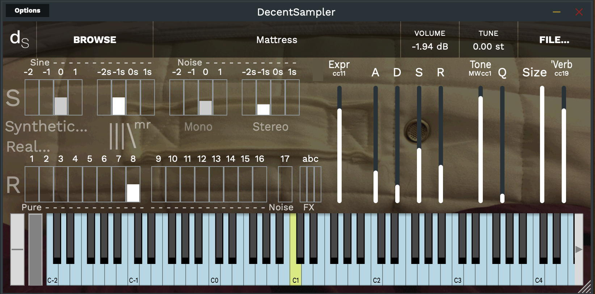Select Real sample slot 12

coord(202,184)
